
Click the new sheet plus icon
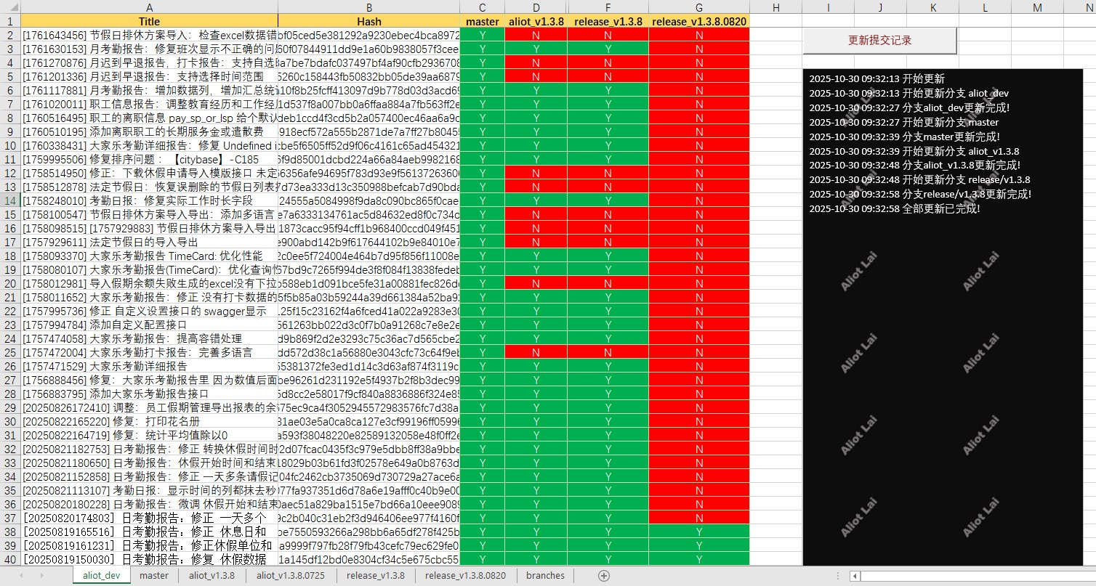603,576
